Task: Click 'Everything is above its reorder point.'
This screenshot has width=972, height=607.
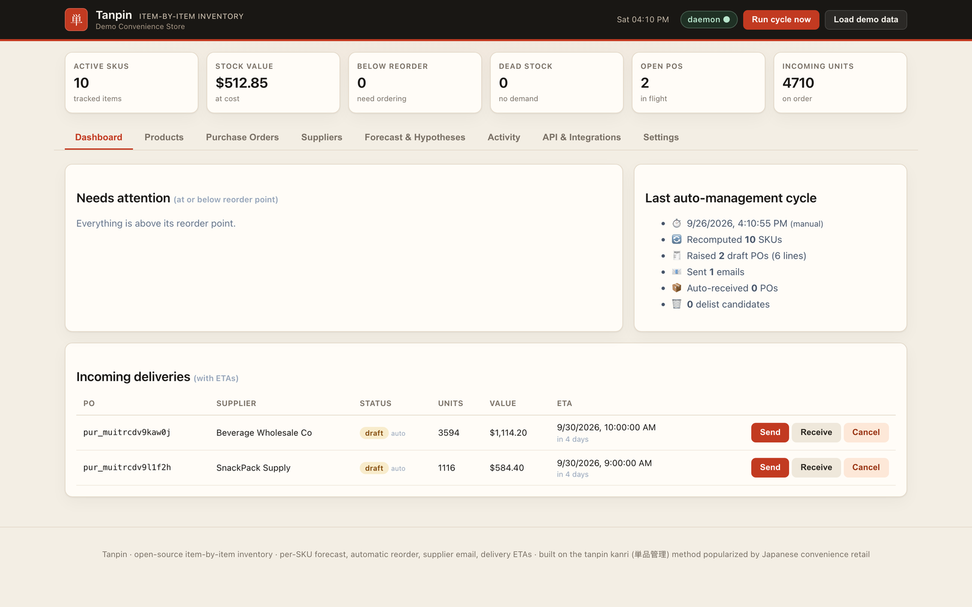Action: [x=156, y=223]
